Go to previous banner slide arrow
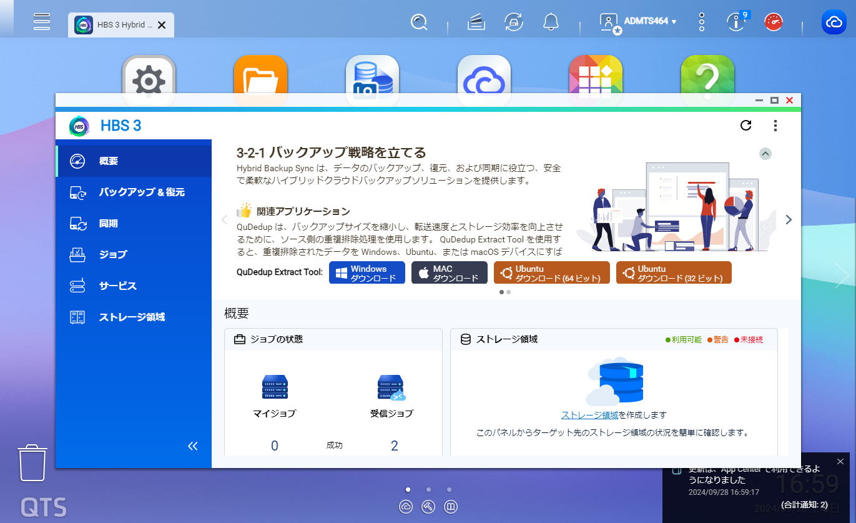This screenshot has width=856, height=523. [225, 219]
